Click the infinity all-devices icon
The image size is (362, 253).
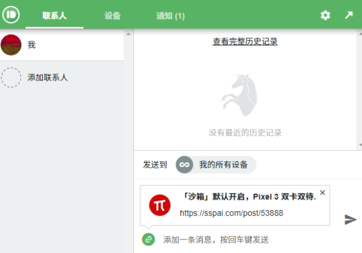point(184,165)
